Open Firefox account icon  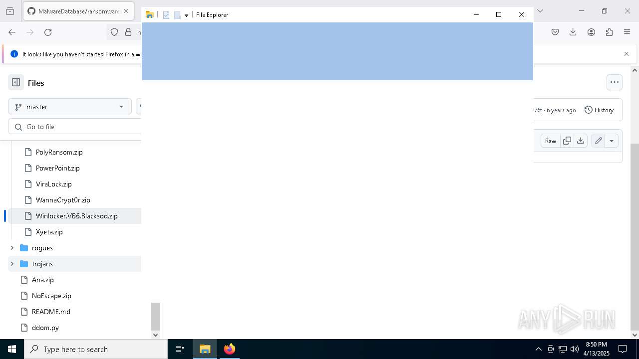pyautogui.click(x=591, y=32)
